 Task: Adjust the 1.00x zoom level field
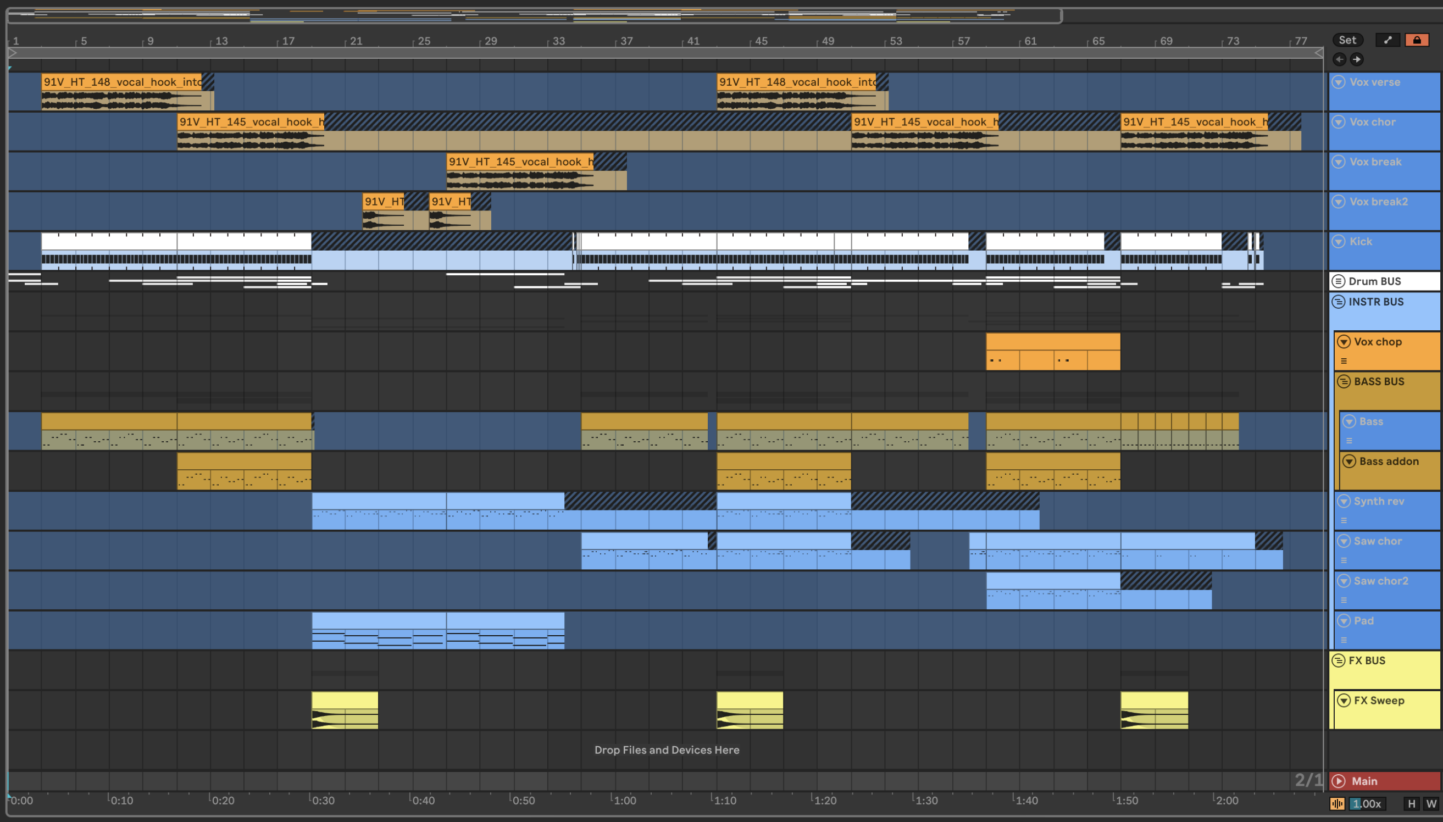(x=1367, y=804)
